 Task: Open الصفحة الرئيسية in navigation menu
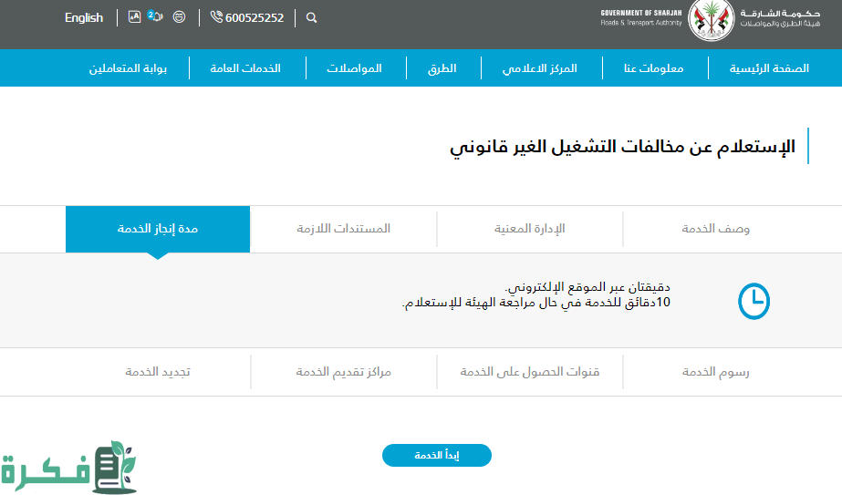pyautogui.click(x=768, y=68)
